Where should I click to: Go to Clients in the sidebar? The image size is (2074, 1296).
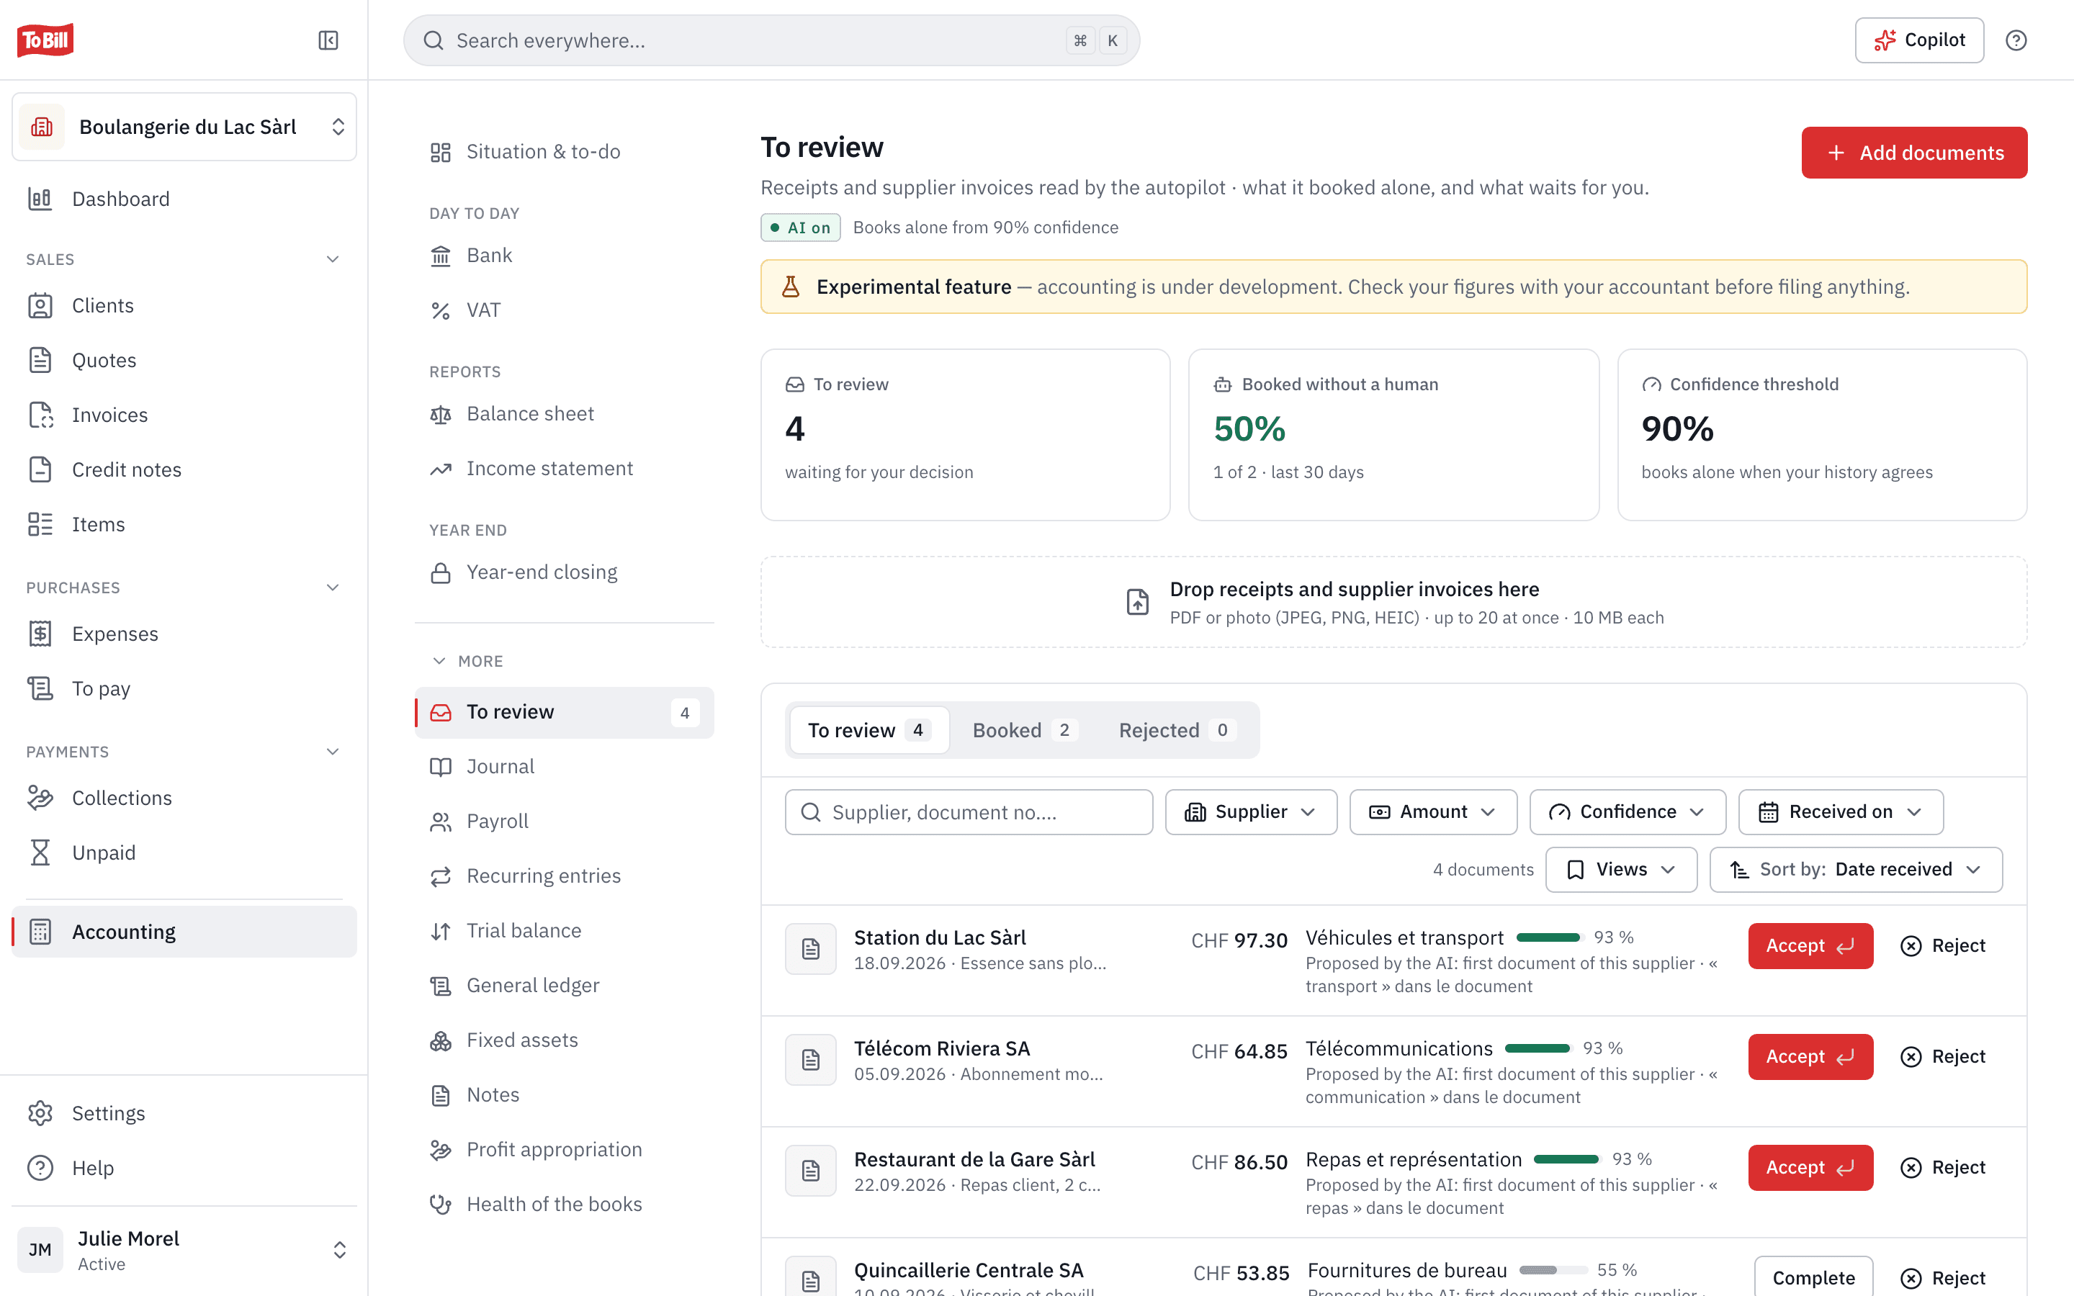184,306
